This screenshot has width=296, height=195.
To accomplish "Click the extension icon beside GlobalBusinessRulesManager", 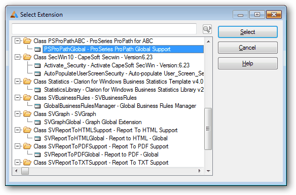I will [x=38, y=106].
